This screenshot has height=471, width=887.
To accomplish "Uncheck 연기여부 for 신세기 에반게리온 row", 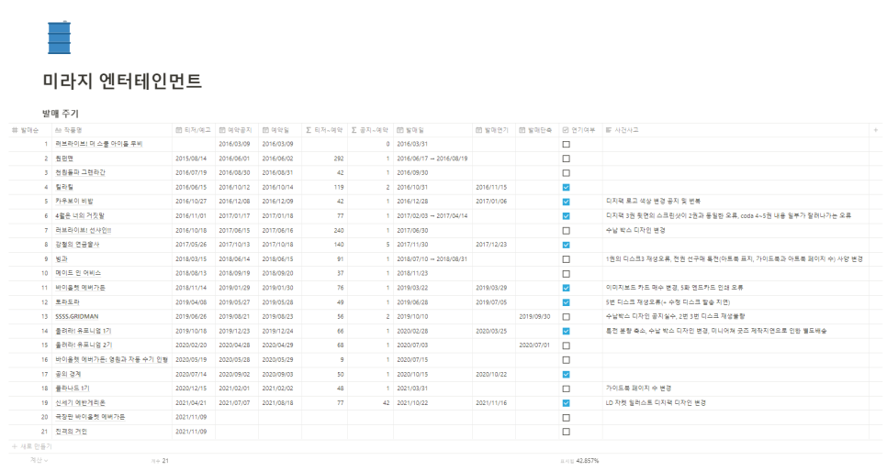I will coord(567,403).
